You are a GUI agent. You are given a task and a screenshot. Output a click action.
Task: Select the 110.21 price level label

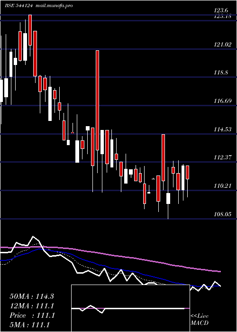point(222,186)
